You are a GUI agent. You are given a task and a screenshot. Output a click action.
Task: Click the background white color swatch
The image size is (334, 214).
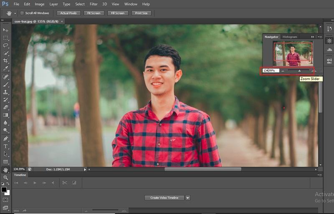pos(8,194)
